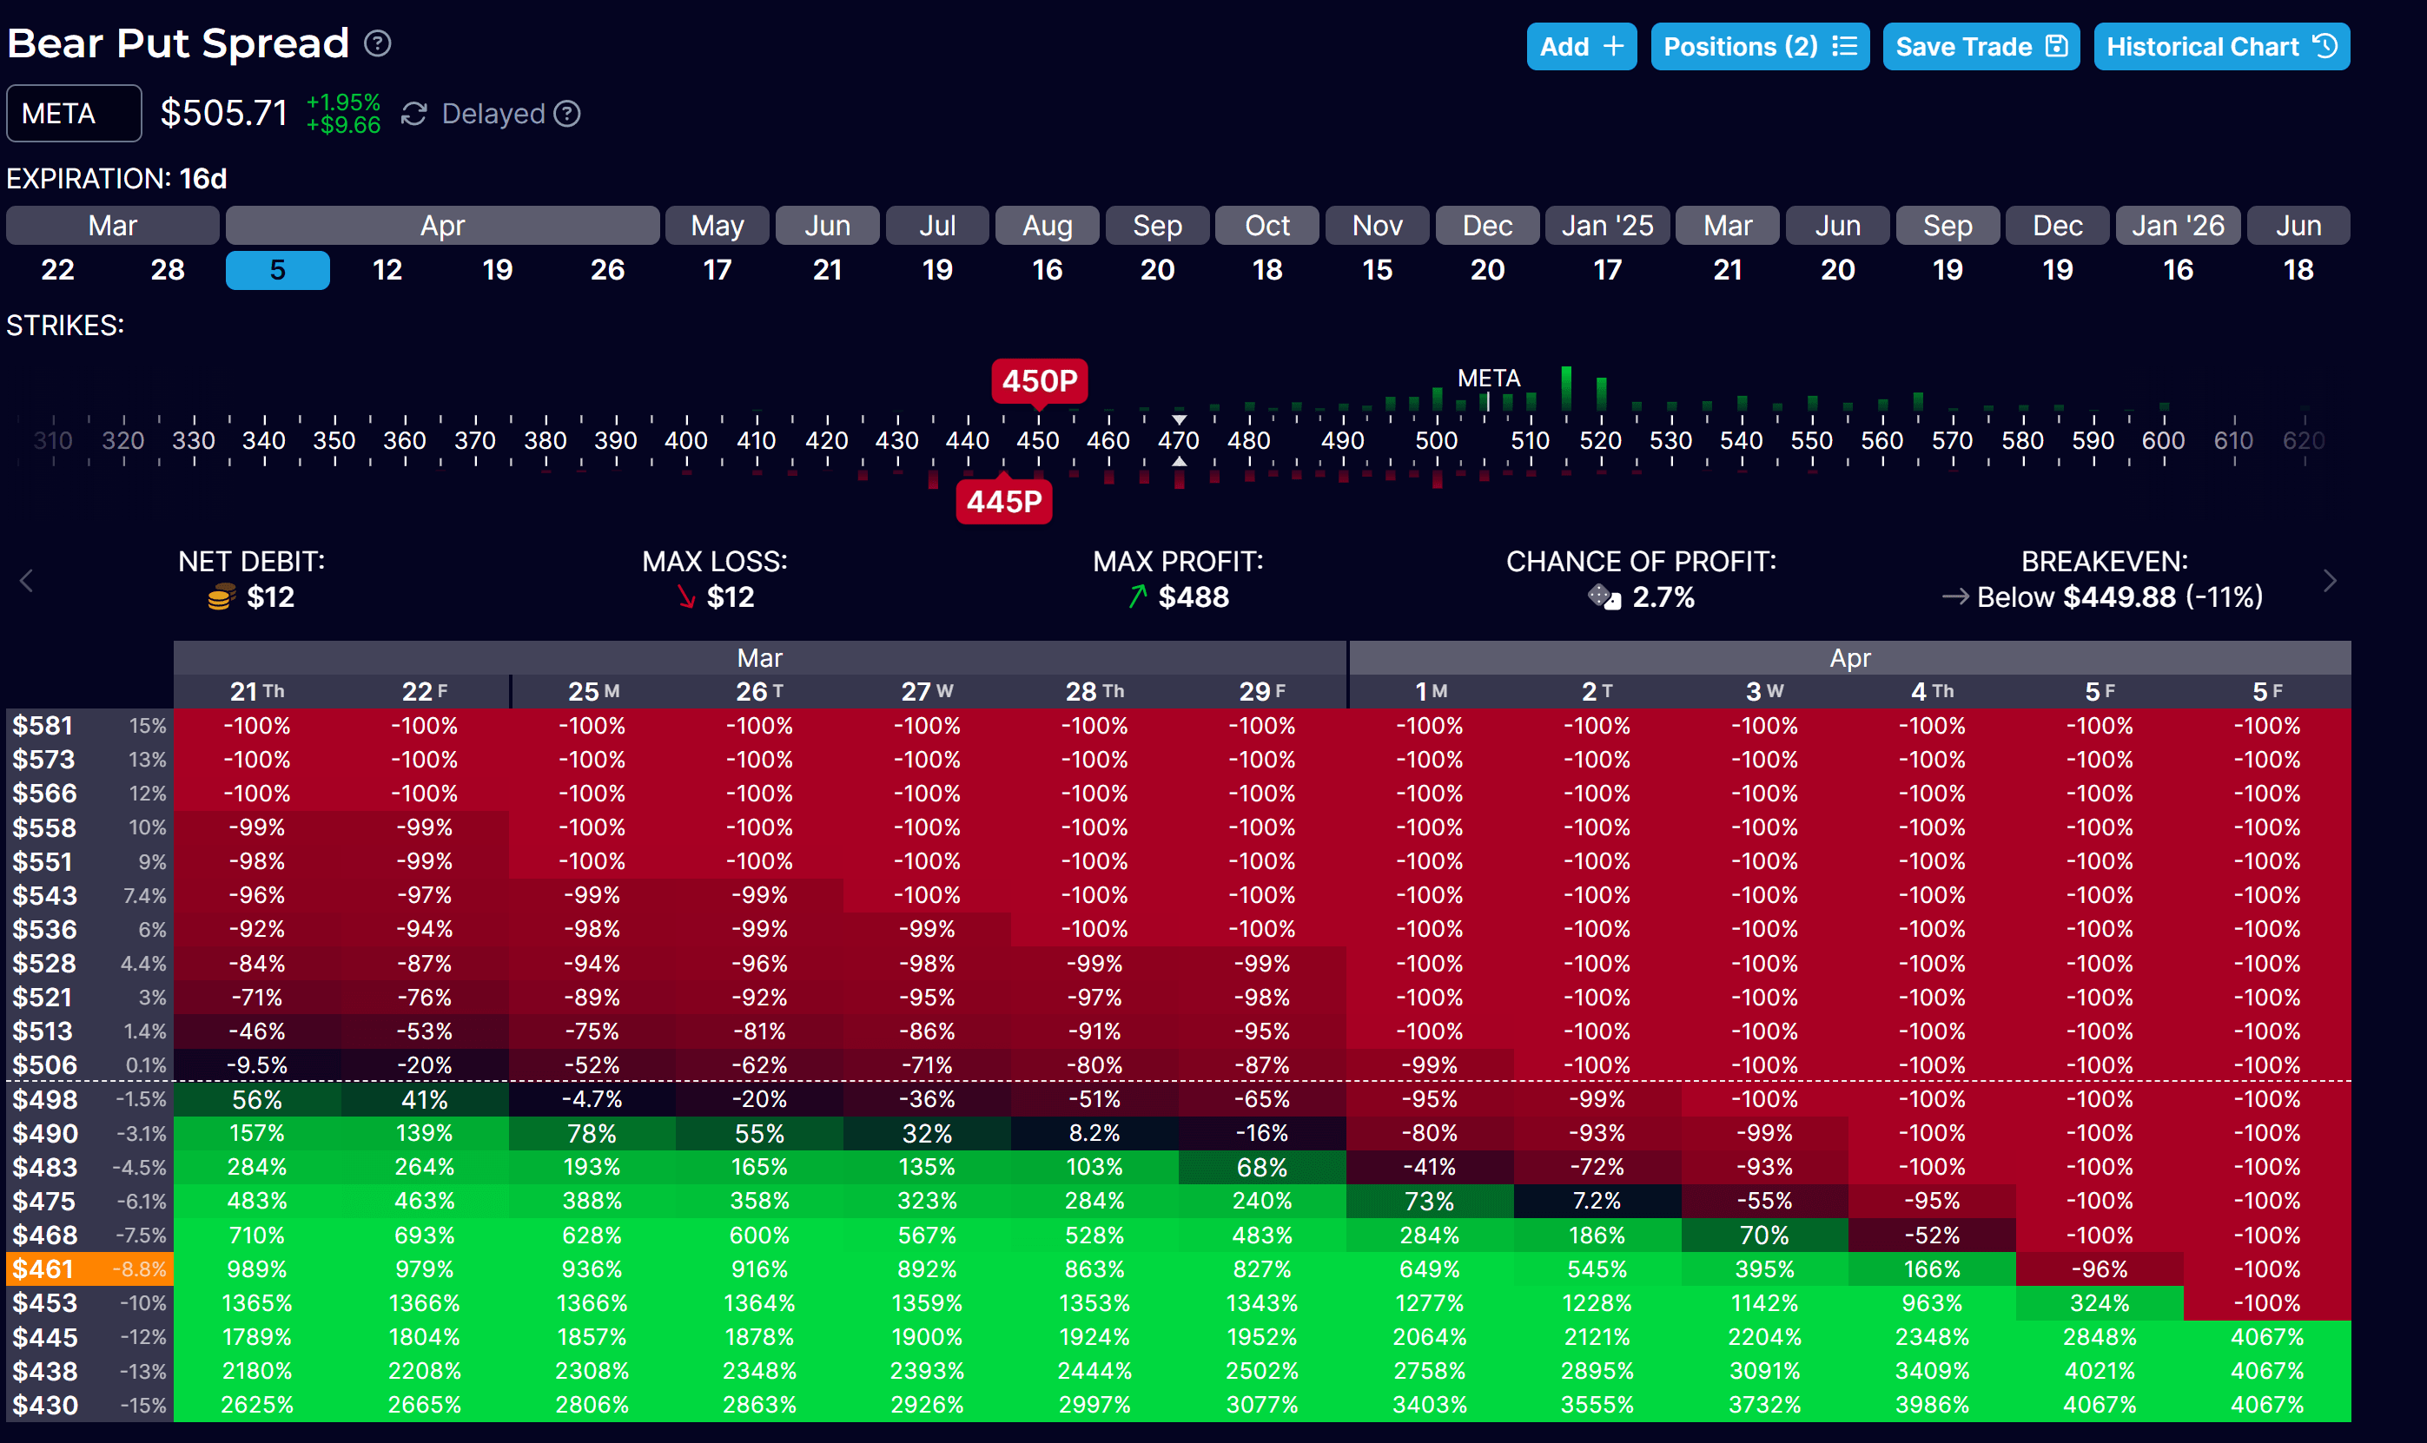
Task: Select the Apr 12 expiration date
Action: [387, 270]
